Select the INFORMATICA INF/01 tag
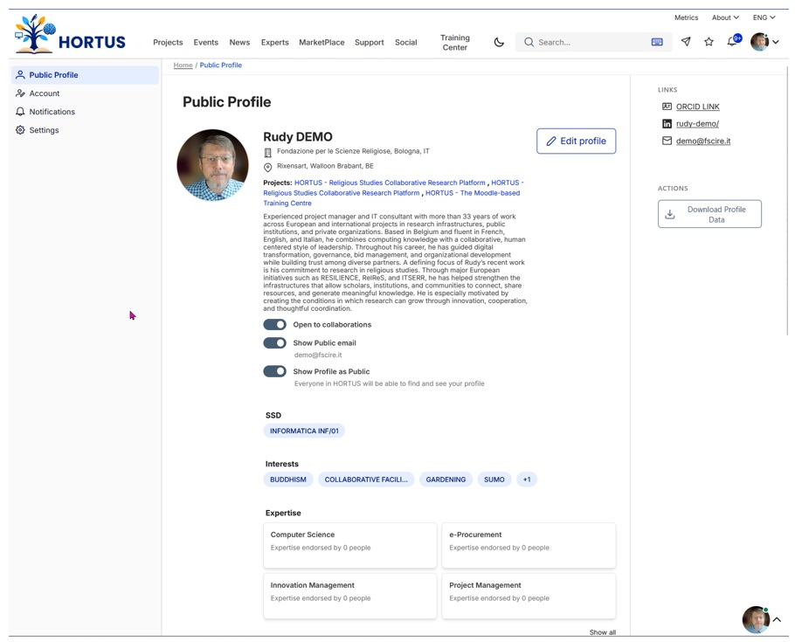795x642 pixels. click(x=304, y=431)
